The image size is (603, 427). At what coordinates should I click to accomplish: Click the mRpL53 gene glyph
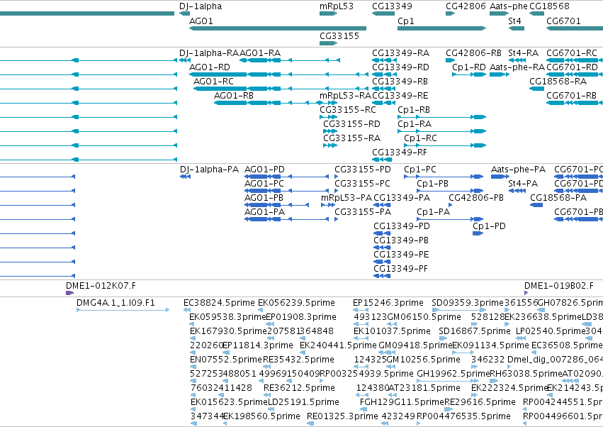point(328,13)
